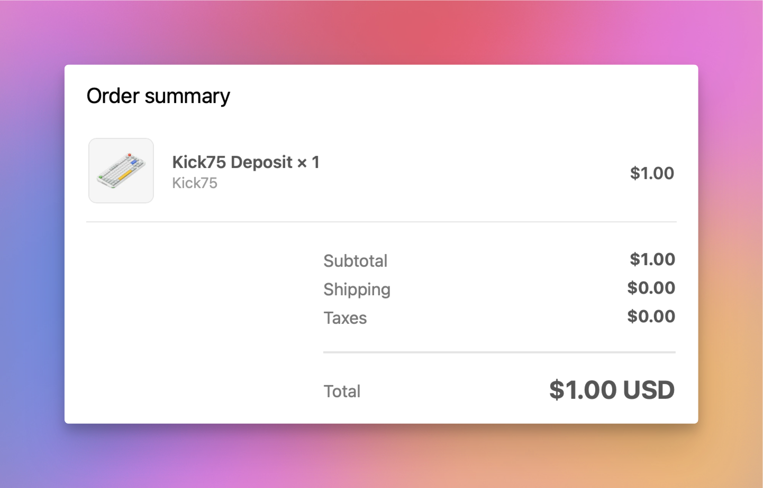Click the Kick75 keyboard product thumbnail

121,170
